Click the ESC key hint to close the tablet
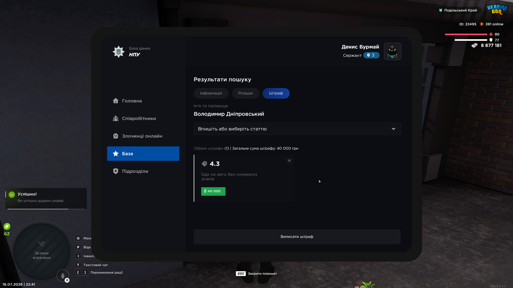The height and width of the screenshot is (288, 513). (x=241, y=274)
